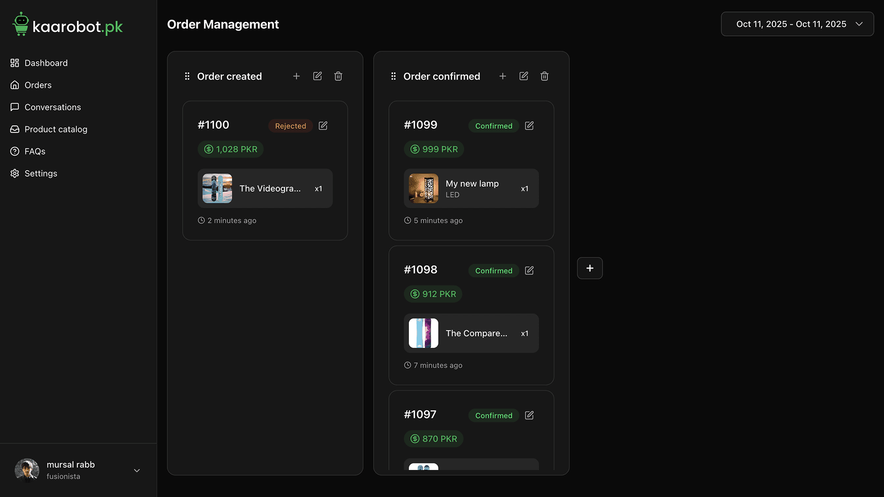Click the Confirmed badge on order #1098
This screenshot has width=884, height=497.
click(x=494, y=271)
